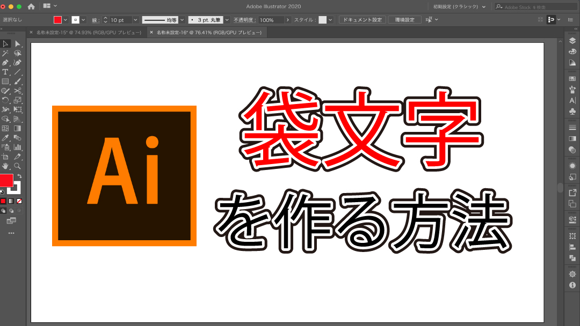Close the 名称未設定-15 tab

31,33
